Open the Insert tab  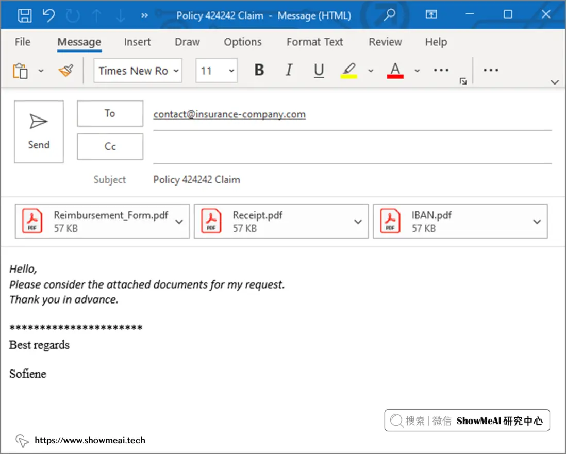pyautogui.click(x=137, y=42)
